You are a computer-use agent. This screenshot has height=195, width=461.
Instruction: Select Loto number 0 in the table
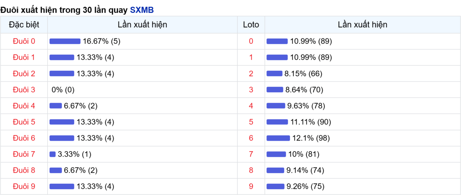click(251, 41)
